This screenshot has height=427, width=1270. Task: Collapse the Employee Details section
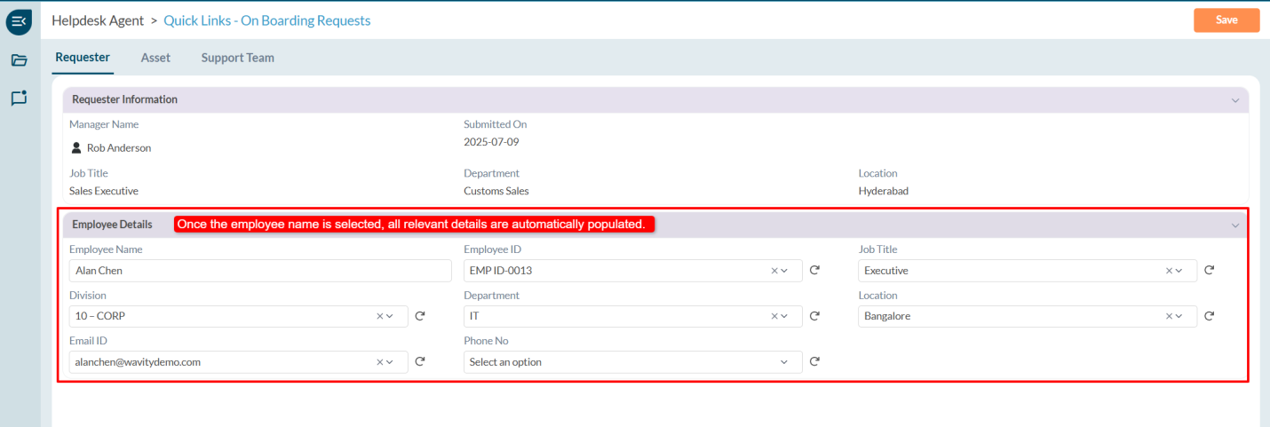pos(1234,225)
